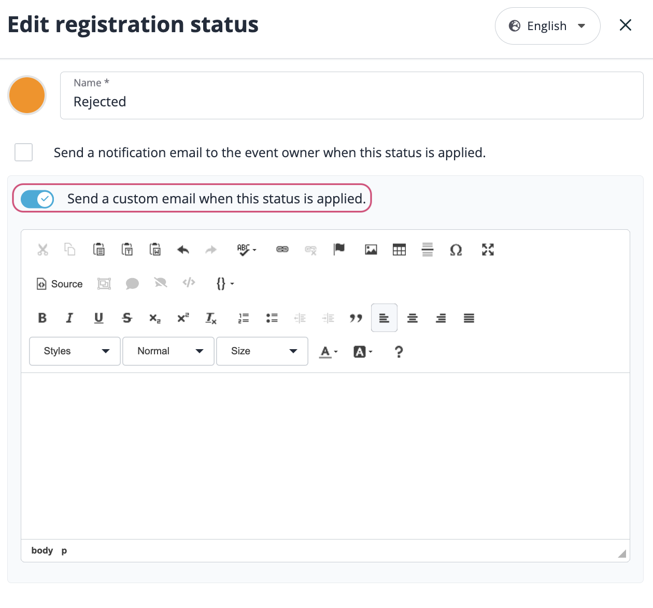Disable sending a custom email for this status

[x=37, y=199]
